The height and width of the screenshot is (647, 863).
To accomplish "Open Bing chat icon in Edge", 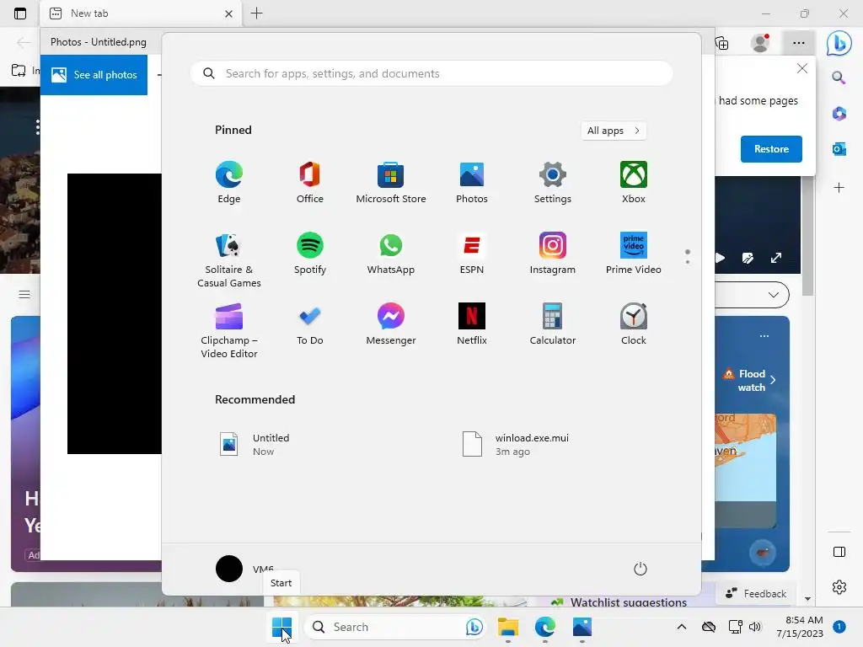I will tap(839, 43).
